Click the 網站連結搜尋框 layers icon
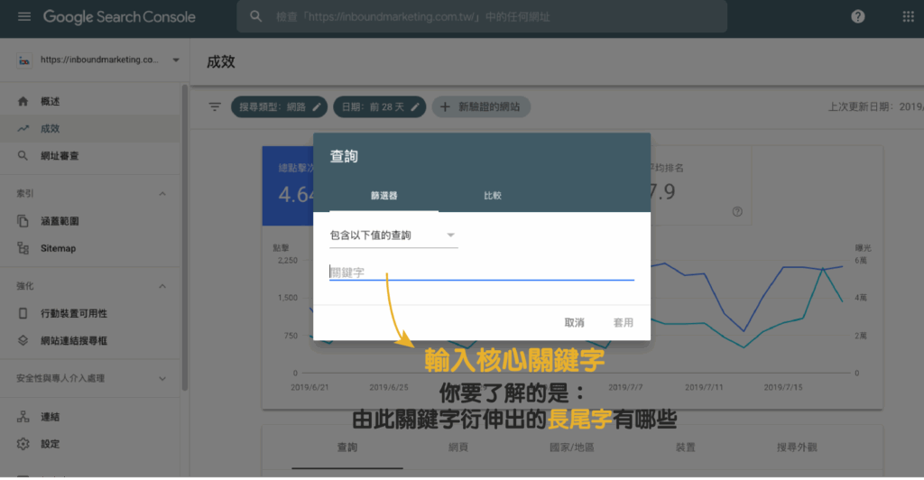Screen dimensions: 924x480 tap(23, 340)
